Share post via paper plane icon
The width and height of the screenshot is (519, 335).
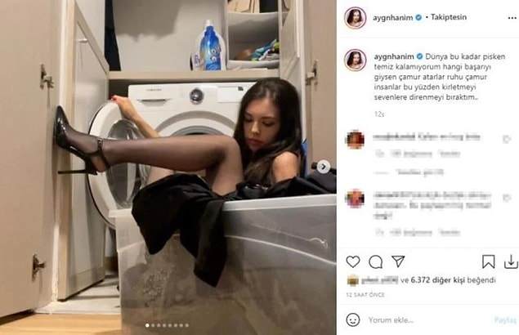click(398, 261)
